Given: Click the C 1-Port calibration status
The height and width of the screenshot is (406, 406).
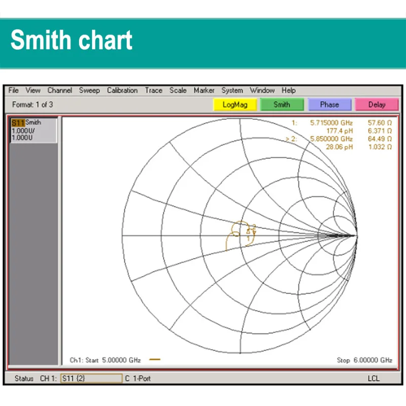Looking at the screenshot, I should tap(138, 379).
